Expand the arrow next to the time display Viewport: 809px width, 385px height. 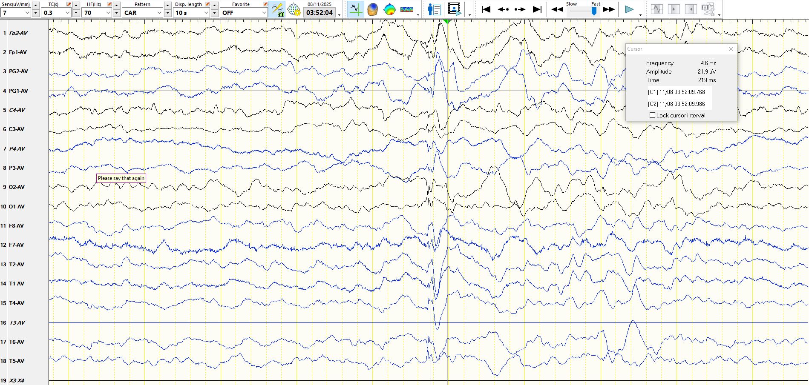pyautogui.click(x=340, y=15)
